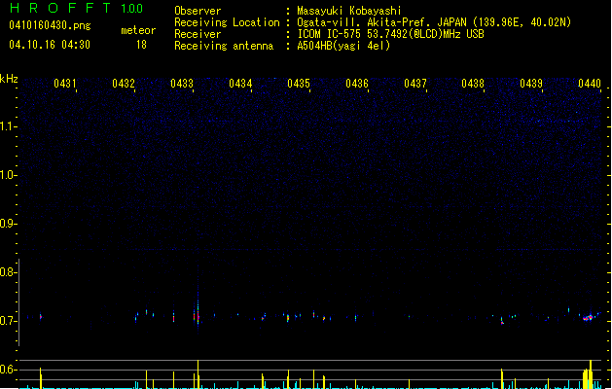This screenshot has height=389, width=612.
Task: Click the 0436 time marker
Action: coord(357,84)
